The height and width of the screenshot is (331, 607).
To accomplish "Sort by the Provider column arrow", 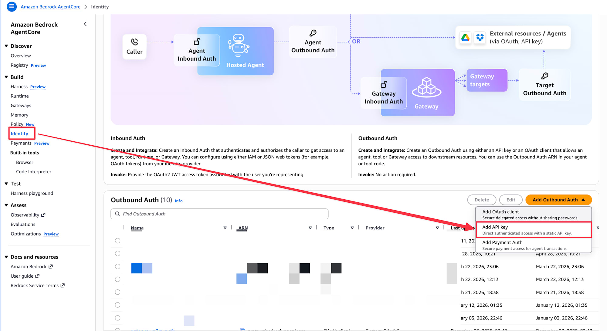I will 437,228.
